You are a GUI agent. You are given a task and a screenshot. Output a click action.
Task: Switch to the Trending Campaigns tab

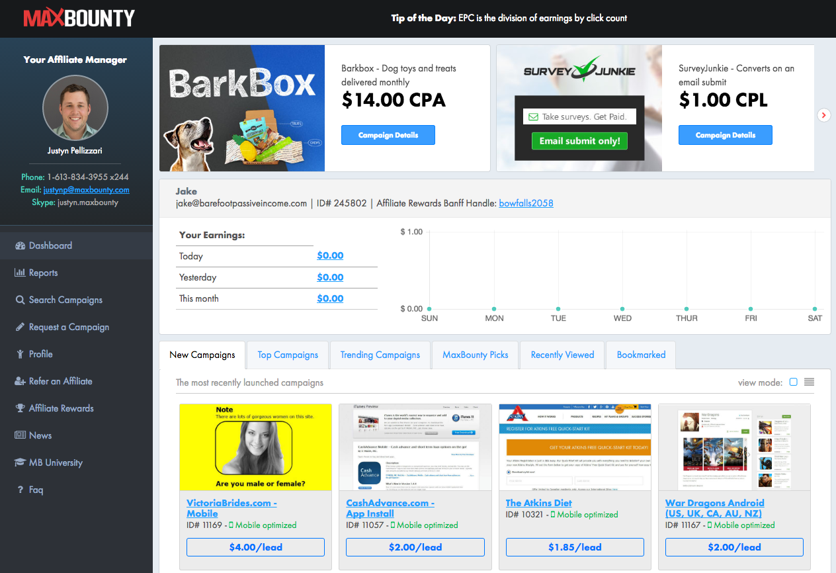coord(380,355)
